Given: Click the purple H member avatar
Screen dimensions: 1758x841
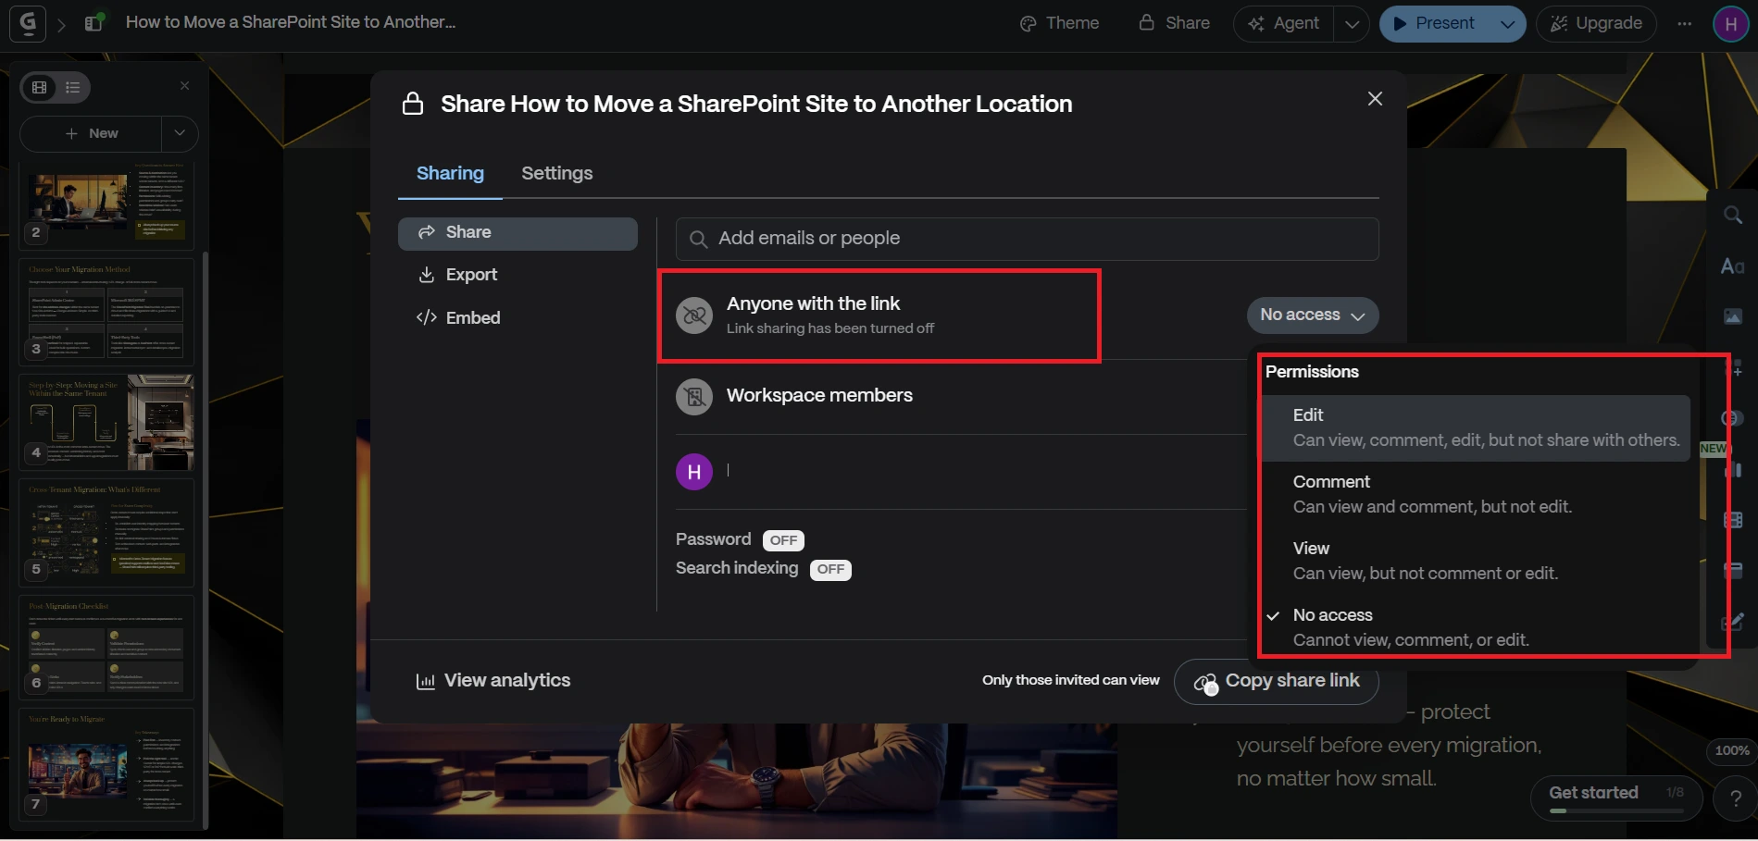Looking at the screenshot, I should tap(694, 472).
